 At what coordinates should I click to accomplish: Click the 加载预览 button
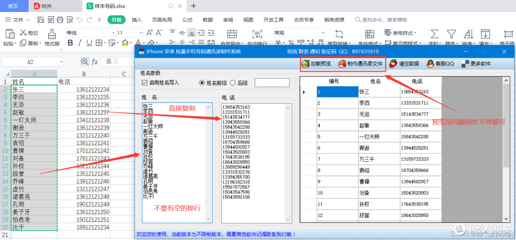pos(316,64)
